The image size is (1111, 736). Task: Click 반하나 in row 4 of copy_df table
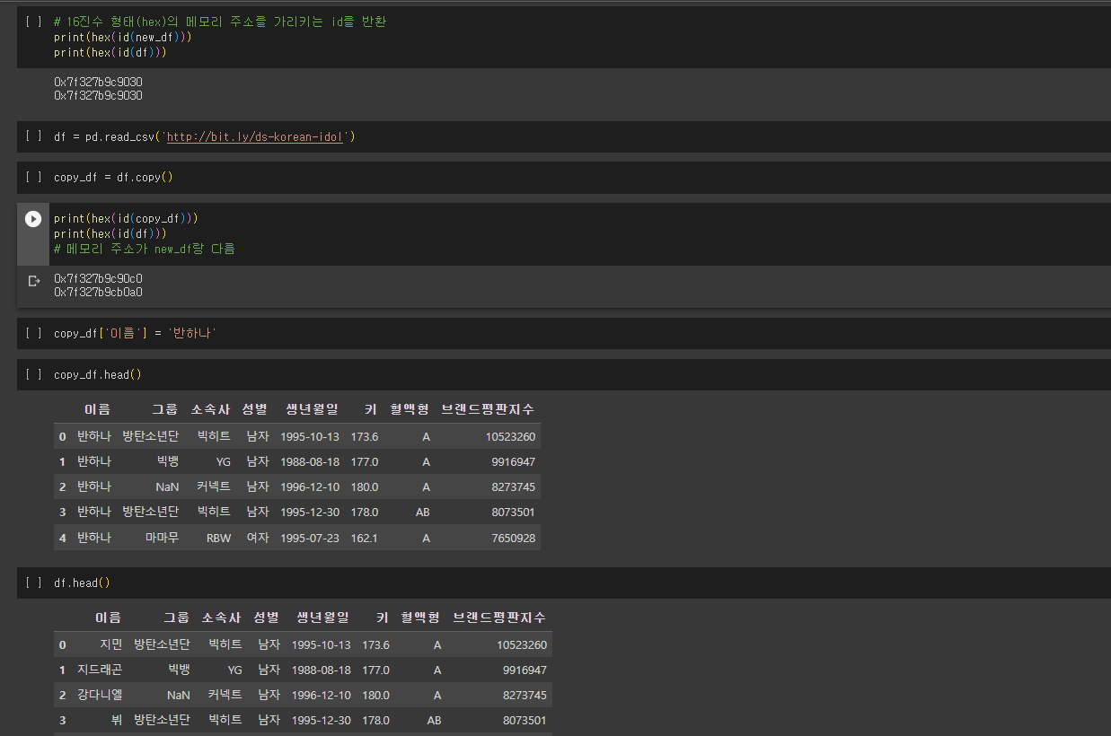(x=94, y=538)
